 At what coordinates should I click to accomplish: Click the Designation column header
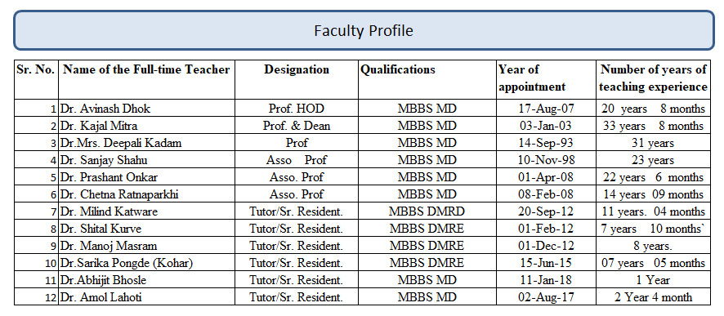coord(297,79)
